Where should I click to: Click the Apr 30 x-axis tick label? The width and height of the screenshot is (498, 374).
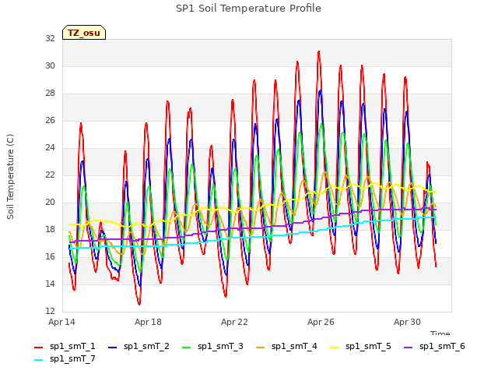(407, 322)
